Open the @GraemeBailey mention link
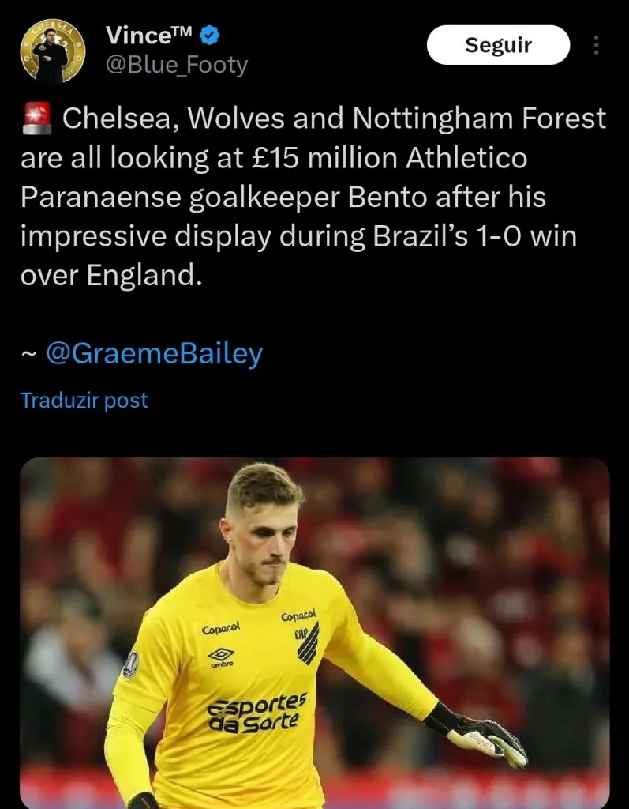 (x=154, y=353)
